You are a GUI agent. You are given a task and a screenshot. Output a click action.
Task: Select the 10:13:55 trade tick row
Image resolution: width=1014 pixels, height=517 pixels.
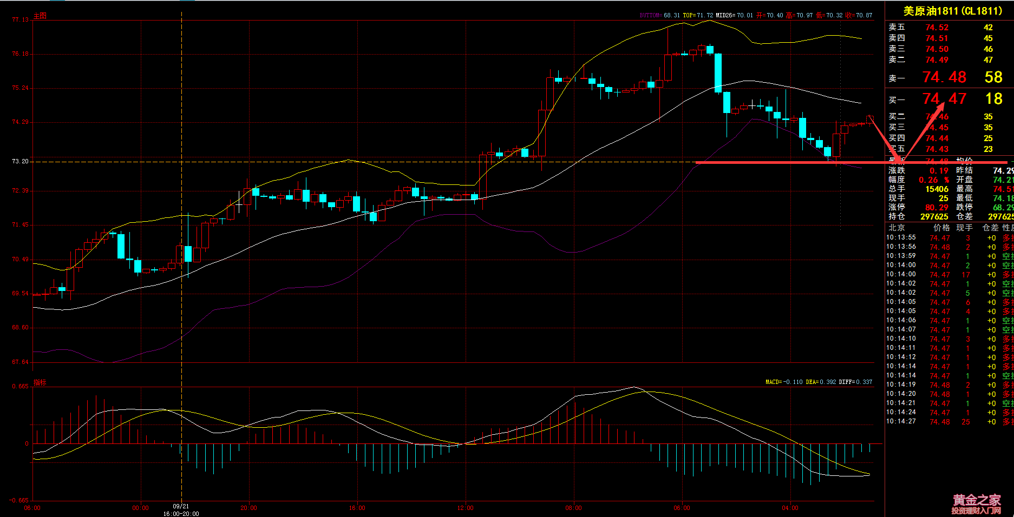[x=947, y=238]
